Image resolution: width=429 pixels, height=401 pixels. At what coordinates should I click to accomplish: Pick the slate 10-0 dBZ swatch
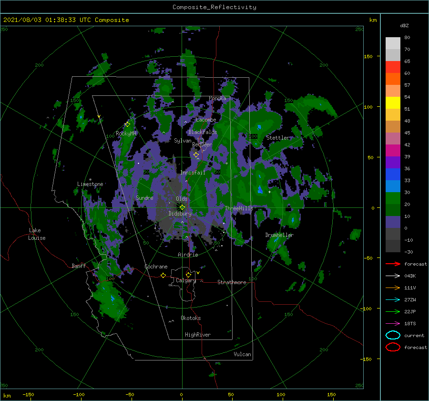point(393,222)
